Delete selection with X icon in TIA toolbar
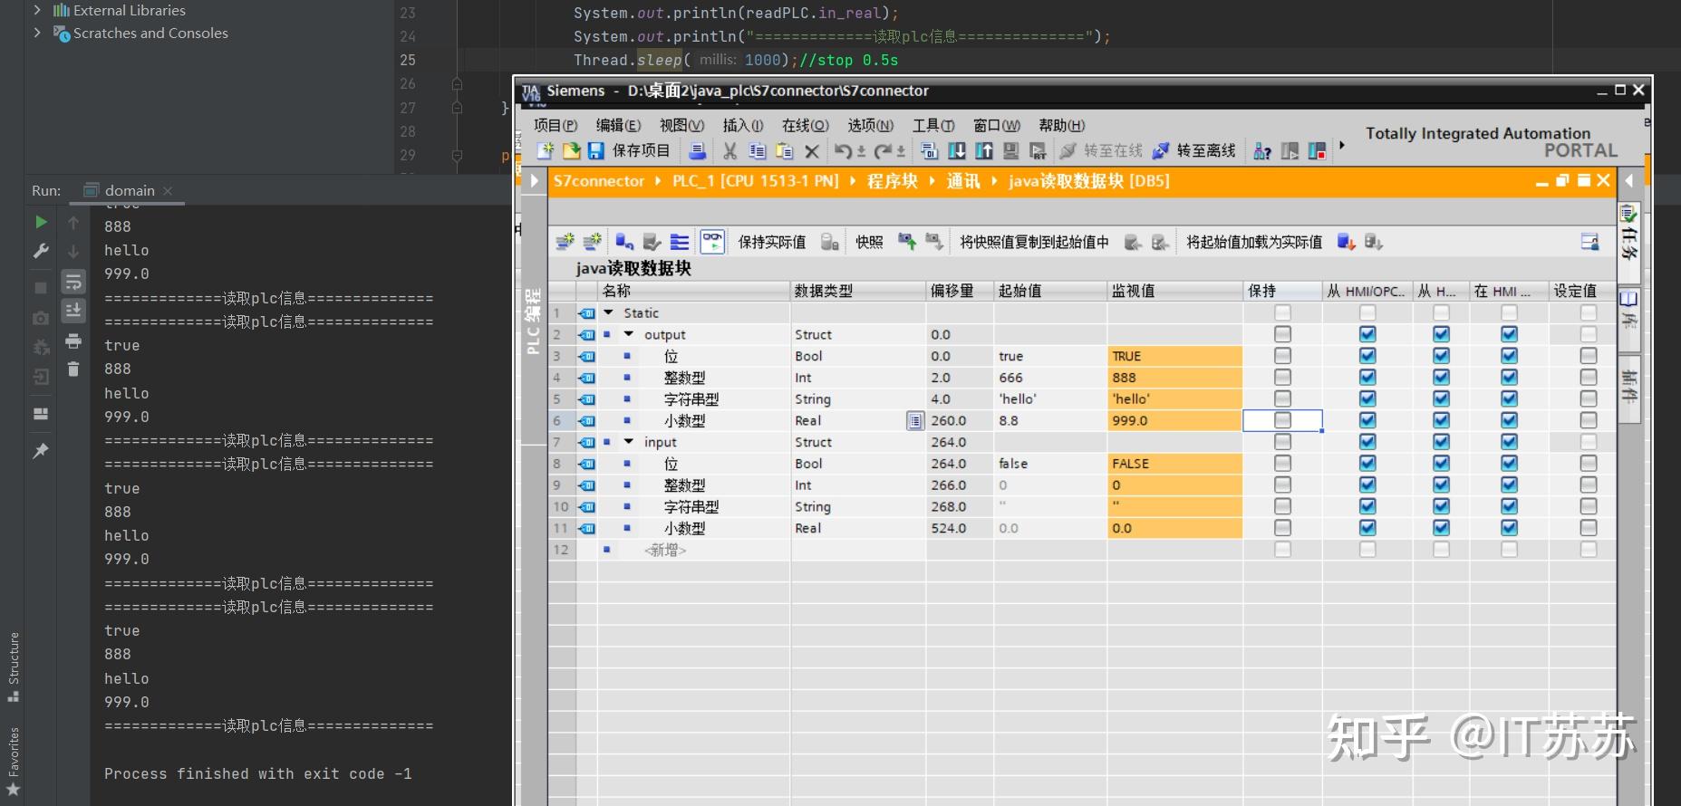 click(812, 151)
